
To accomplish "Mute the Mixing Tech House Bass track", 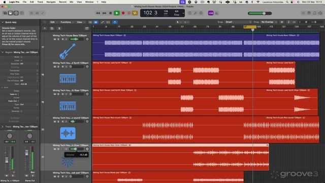I will pyautogui.click(x=55, y=39).
